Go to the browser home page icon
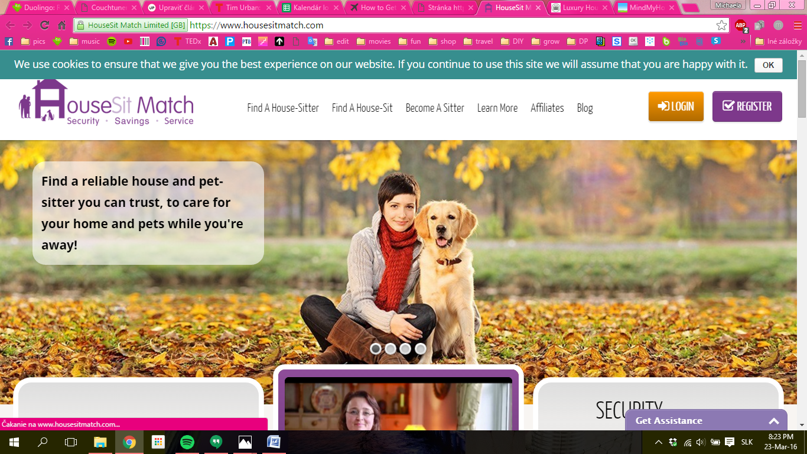The width and height of the screenshot is (807, 454). (x=62, y=25)
